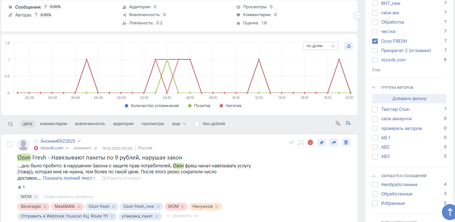Remove the Webhook Youscan КЦ Route 111 tag
This screenshot has height=222, width=455.
tap(112, 216)
